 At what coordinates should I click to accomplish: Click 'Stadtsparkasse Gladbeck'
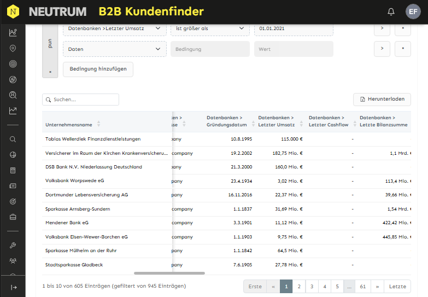pyautogui.click(x=74, y=265)
